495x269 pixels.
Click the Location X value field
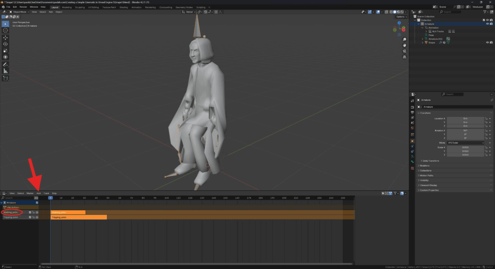click(x=465, y=118)
